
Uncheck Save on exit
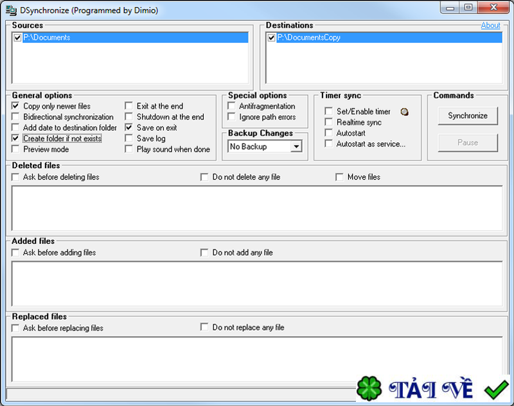(x=128, y=128)
